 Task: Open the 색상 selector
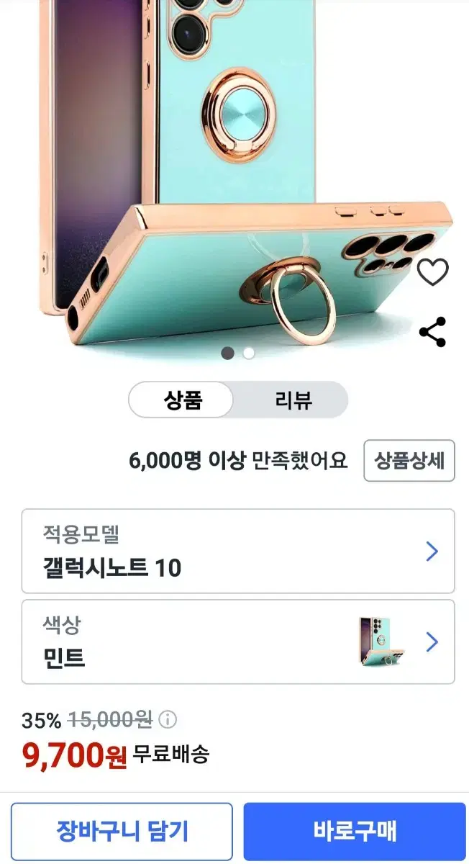point(238,642)
